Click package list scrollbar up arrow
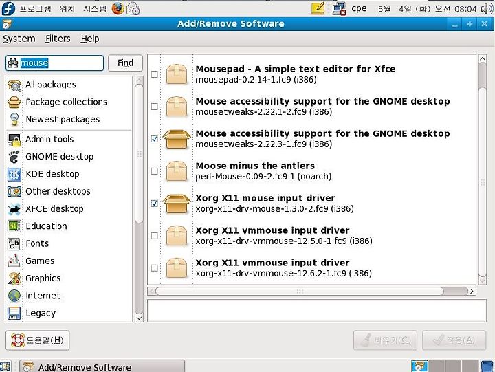 (x=483, y=59)
